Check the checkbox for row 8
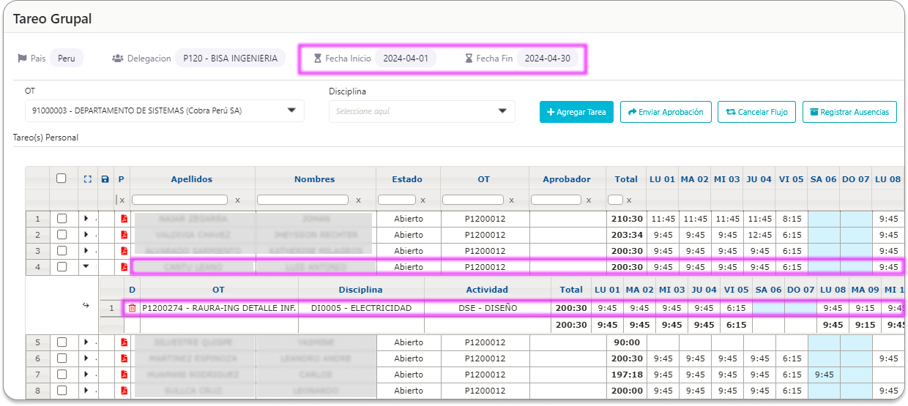This screenshot has height=406, width=908. pyautogui.click(x=62, y=391)
